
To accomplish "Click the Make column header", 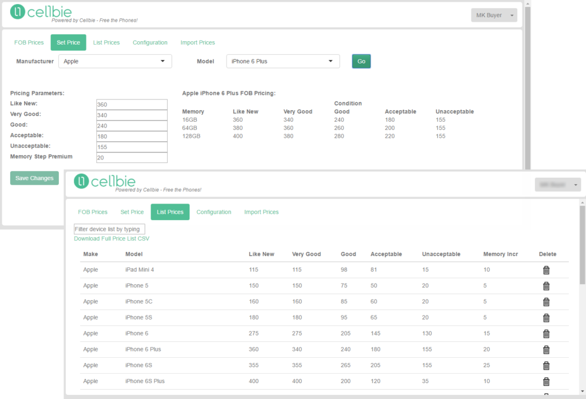I will pyautogui.click(x=90, y=254).
